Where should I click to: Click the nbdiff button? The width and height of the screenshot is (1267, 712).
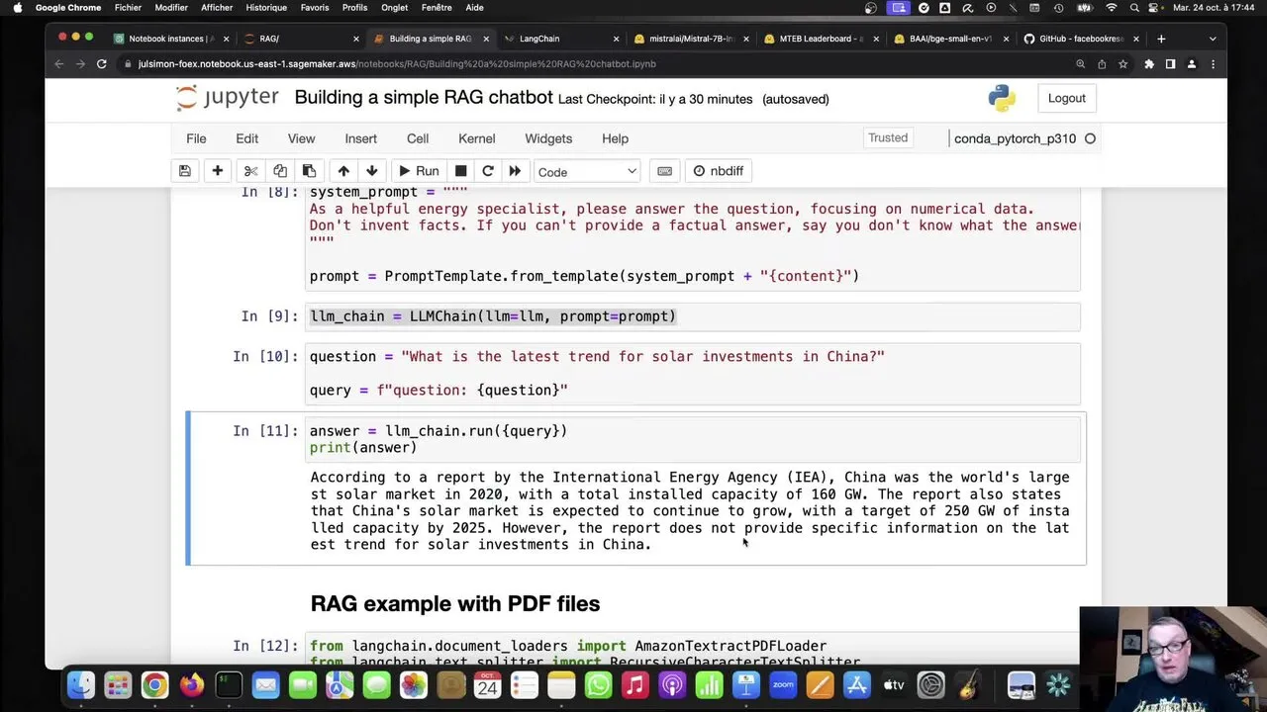[x=719, y=171]
